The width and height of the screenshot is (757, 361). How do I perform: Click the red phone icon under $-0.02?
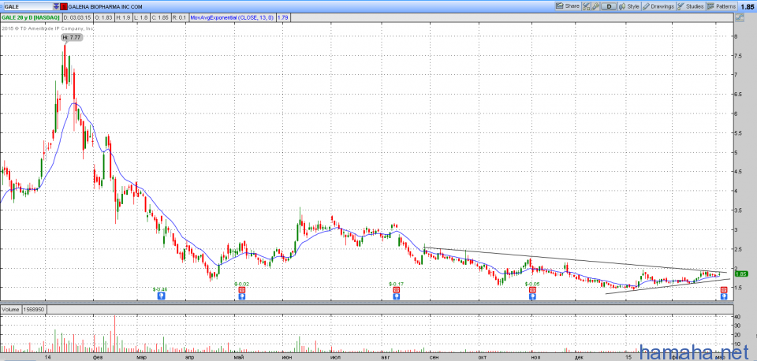[x=241, y=291]
